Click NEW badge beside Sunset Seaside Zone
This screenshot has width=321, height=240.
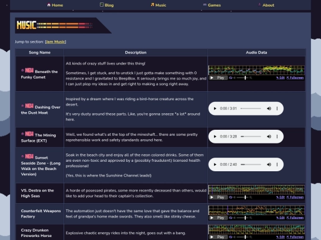click(29, 156)
